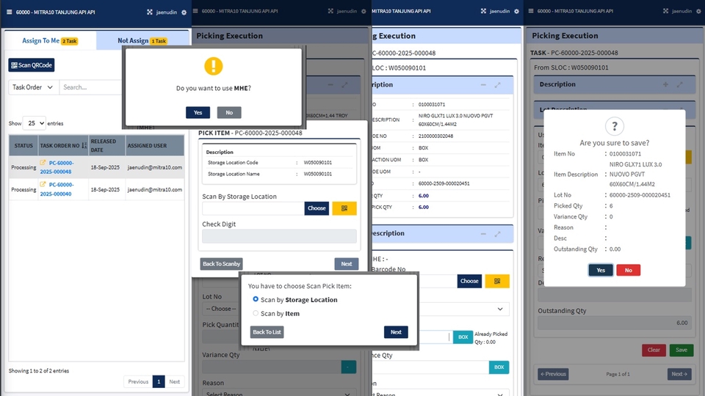Click Back To List button
The width and height of the screenshot is (705, 396).
click(x=267, y=331)
